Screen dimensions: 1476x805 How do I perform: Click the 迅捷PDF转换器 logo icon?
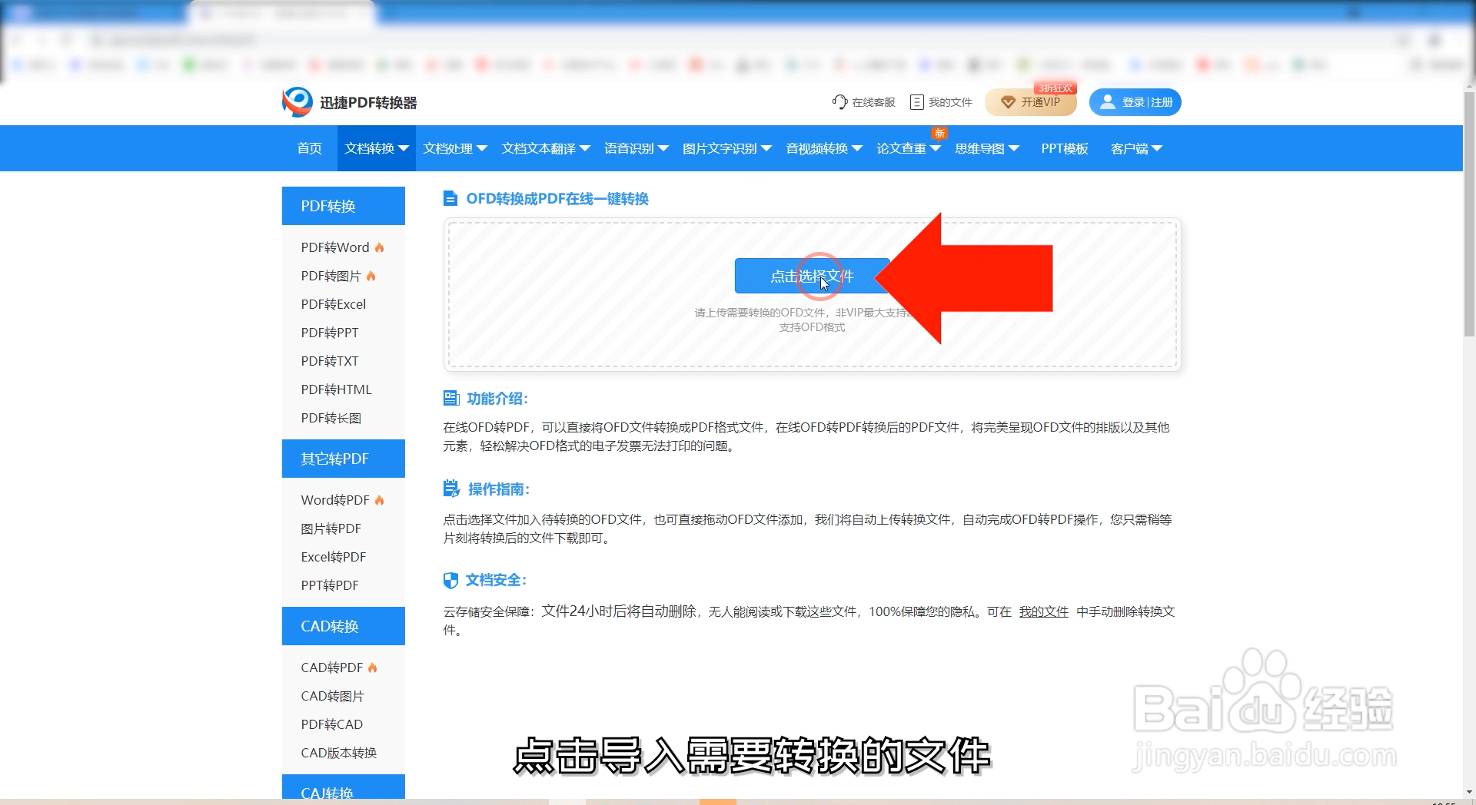(296, 101)
